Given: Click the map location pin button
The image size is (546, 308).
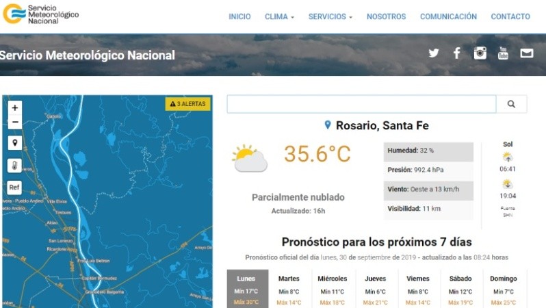Looking at the screenshot, I should pyautogui.click(x=15, y=143).
